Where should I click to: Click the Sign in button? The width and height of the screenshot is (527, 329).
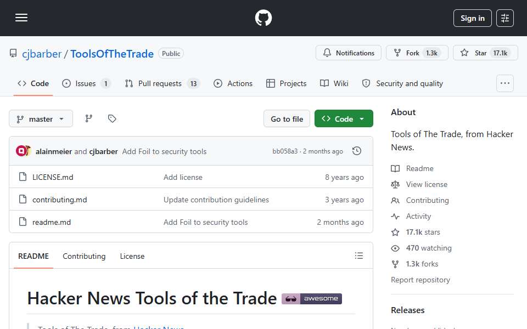click(x=472, y=18)
